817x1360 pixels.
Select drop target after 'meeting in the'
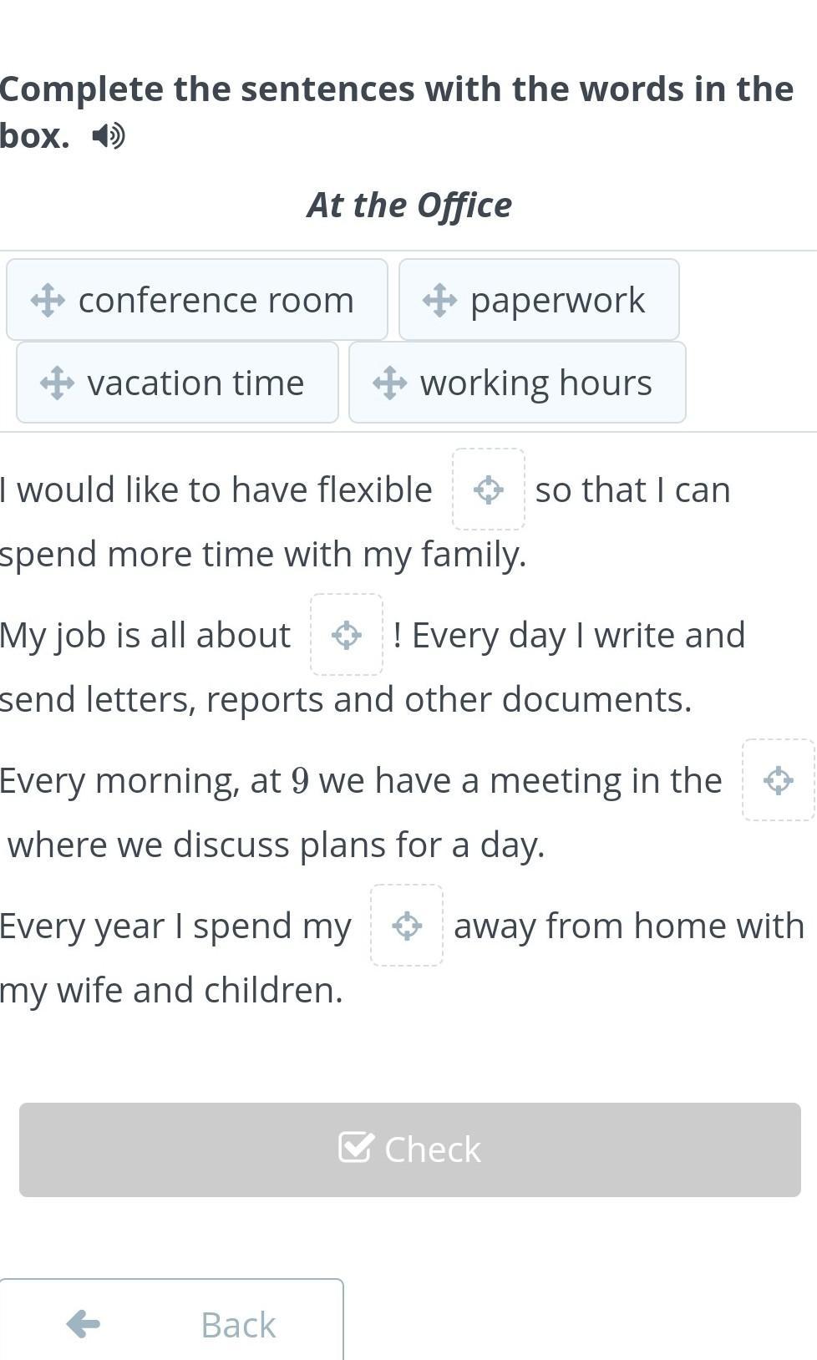778,780
